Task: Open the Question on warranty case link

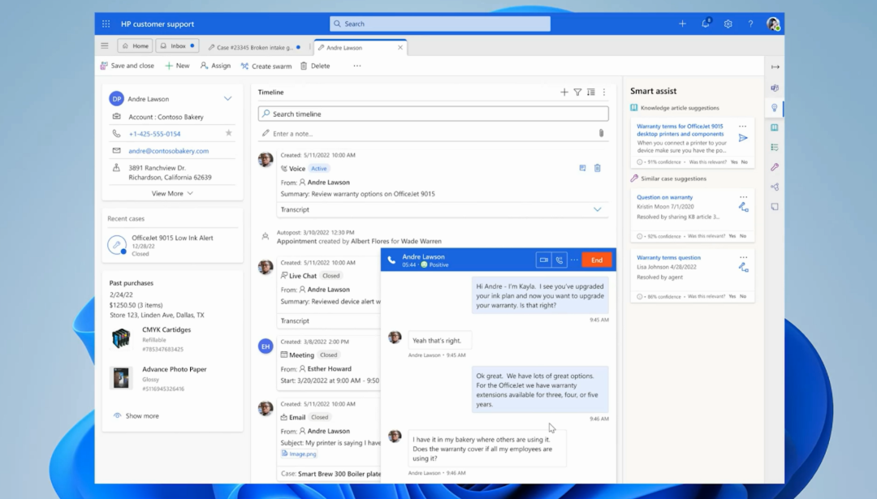Action: (x=664, y=197)
